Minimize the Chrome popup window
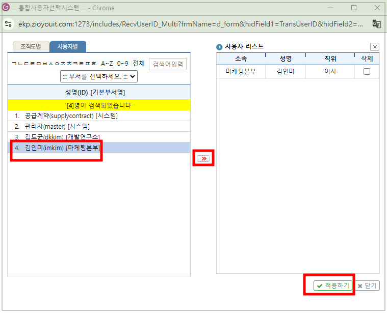This screenshot has height=313, width=387. [x=330, y=8]
